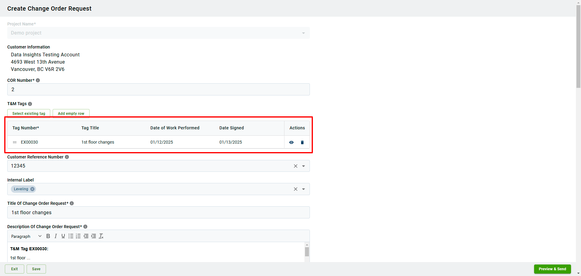Viewport: 581px width, 276px height.
Task: Apply italic formatting in the description toolbar
Action: (55, 236)
